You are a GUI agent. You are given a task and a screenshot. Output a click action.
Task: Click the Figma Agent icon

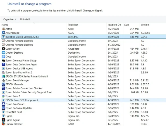3,120
